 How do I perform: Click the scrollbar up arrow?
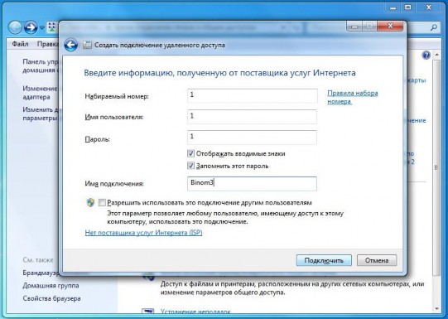[x=436, y=55]
